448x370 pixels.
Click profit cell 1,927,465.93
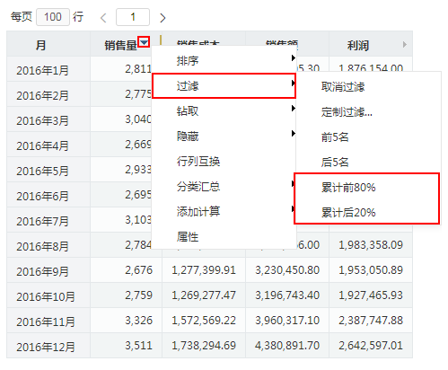[371, 295]
